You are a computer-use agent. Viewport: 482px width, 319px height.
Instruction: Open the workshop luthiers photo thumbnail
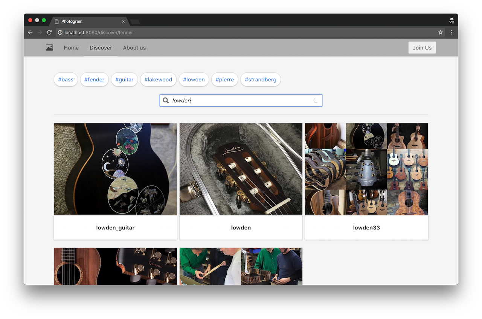pyautogui.click(x=241, y=266)
